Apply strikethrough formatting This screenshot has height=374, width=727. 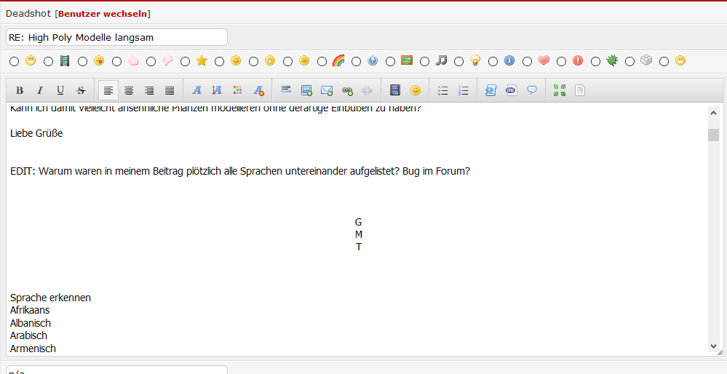coord(81,91)
